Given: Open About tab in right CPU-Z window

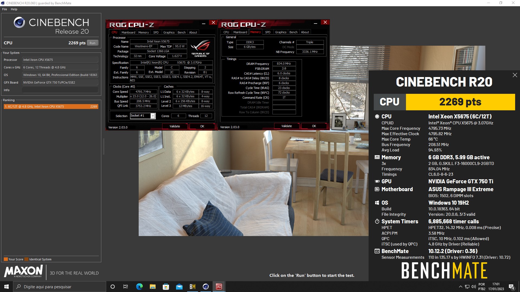Looking at the screenshot, I should (x=305, y=32).
